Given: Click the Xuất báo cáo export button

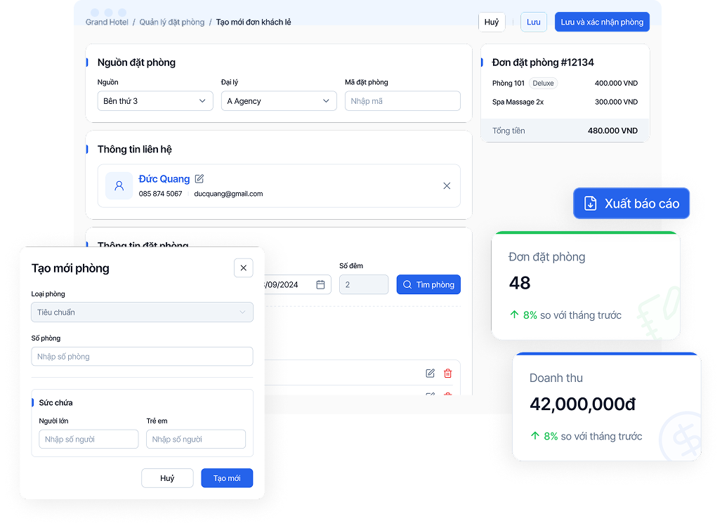Looking at the screenshot, I should [631, 204].
